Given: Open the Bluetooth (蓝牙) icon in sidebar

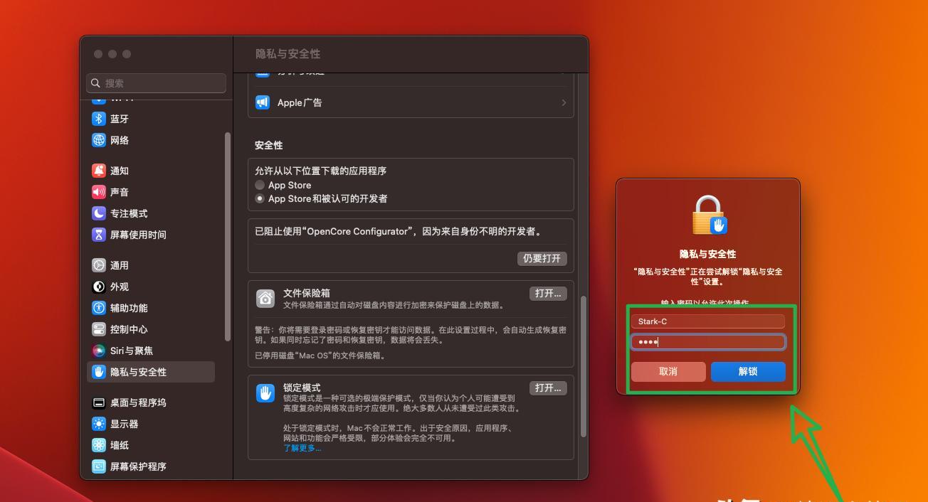Looking at the screenshot, I should tap(99, 119).
